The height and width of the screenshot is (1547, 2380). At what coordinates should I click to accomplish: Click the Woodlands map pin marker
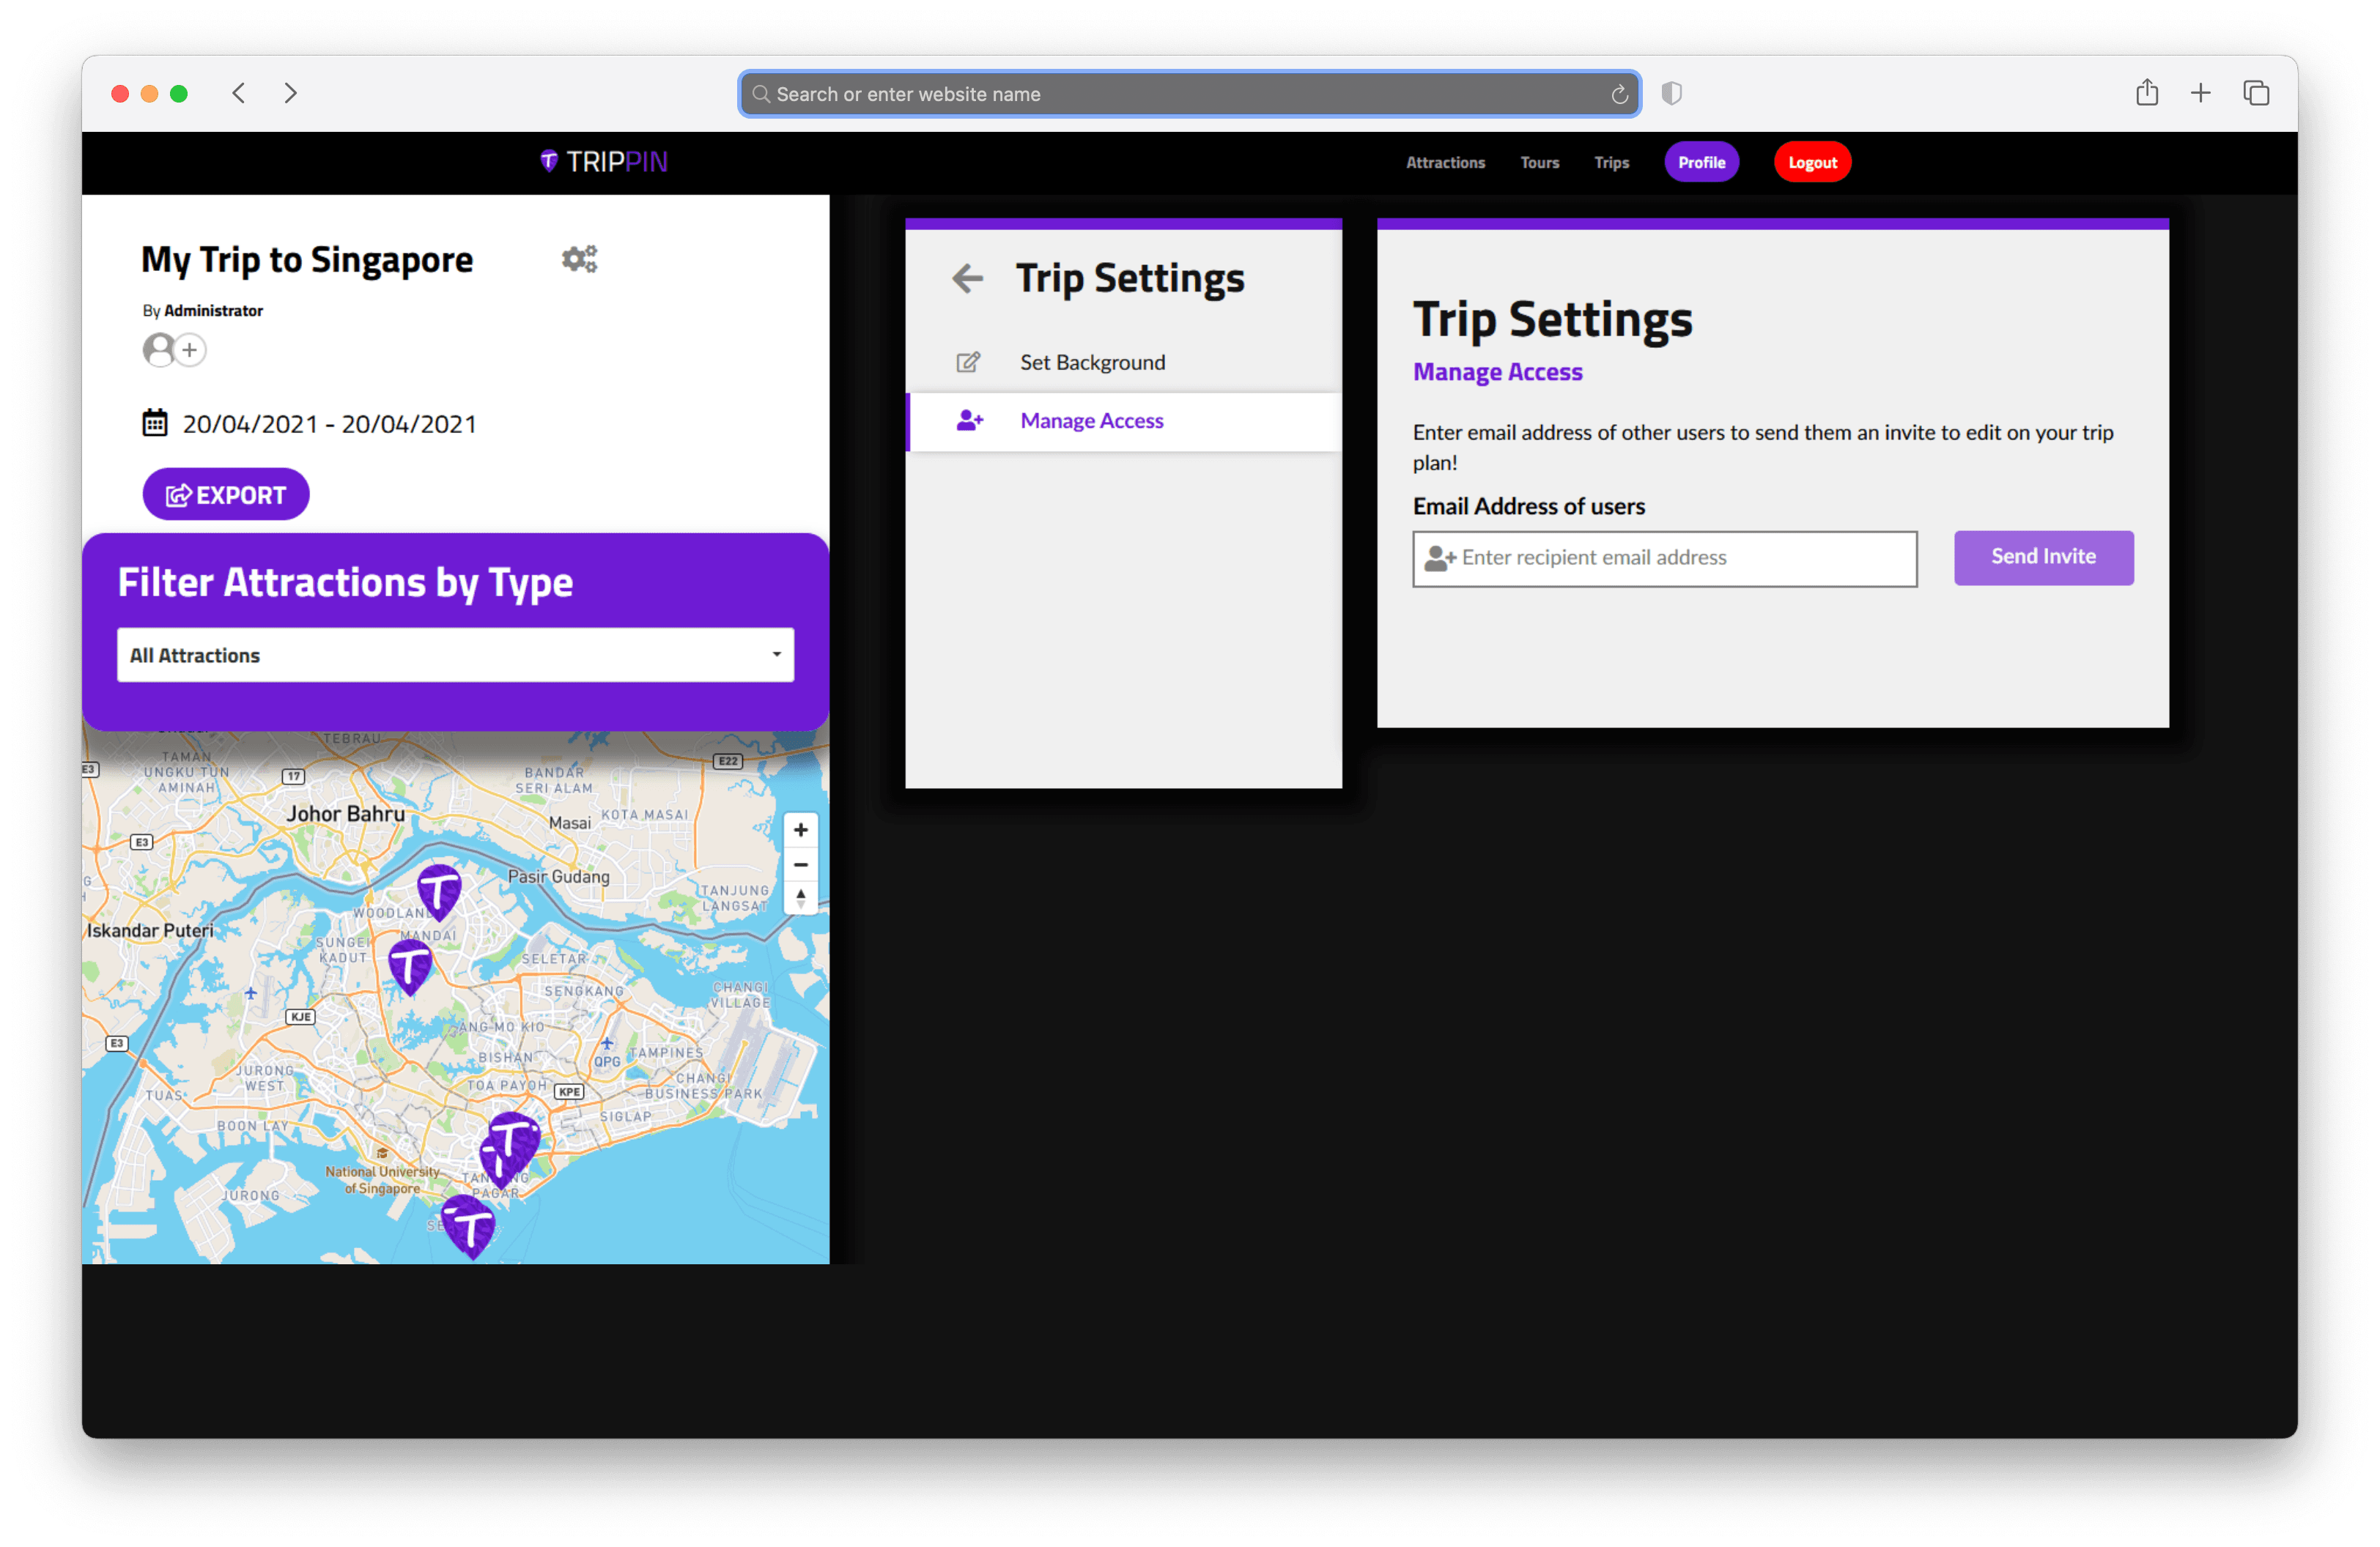point(438,889)
